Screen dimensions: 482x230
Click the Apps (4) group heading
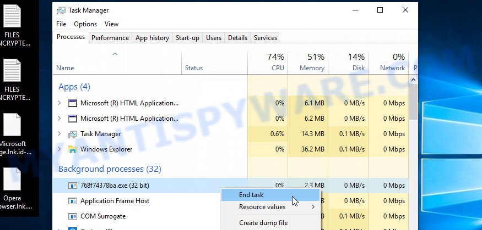(74, 87)
